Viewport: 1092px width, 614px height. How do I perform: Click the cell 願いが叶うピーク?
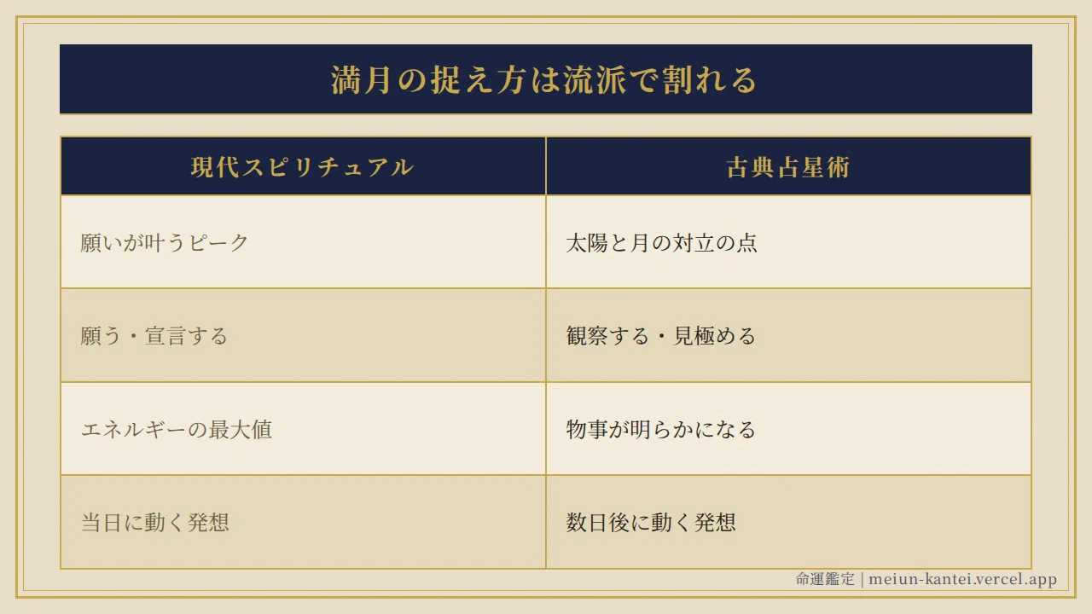(x=303, y=242)
